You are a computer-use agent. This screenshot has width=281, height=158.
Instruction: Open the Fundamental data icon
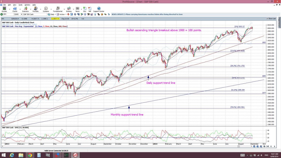coord(57,9)
